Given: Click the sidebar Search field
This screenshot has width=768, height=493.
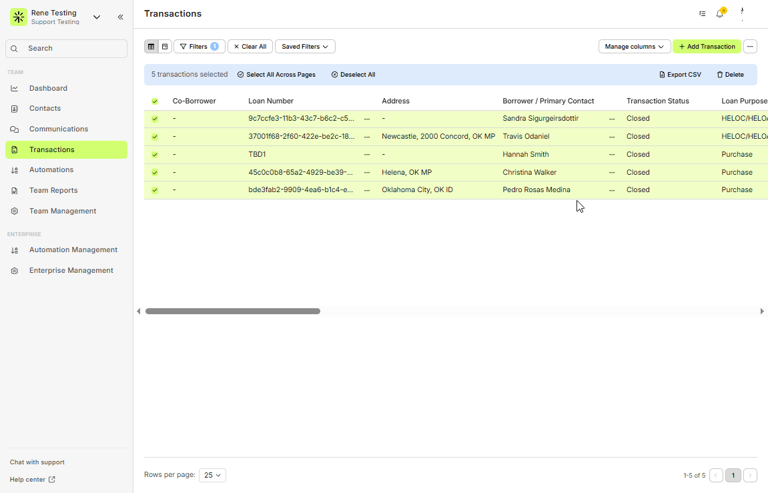Looking at the screenshot, I should pyautogui.click(x=67, y=49).
